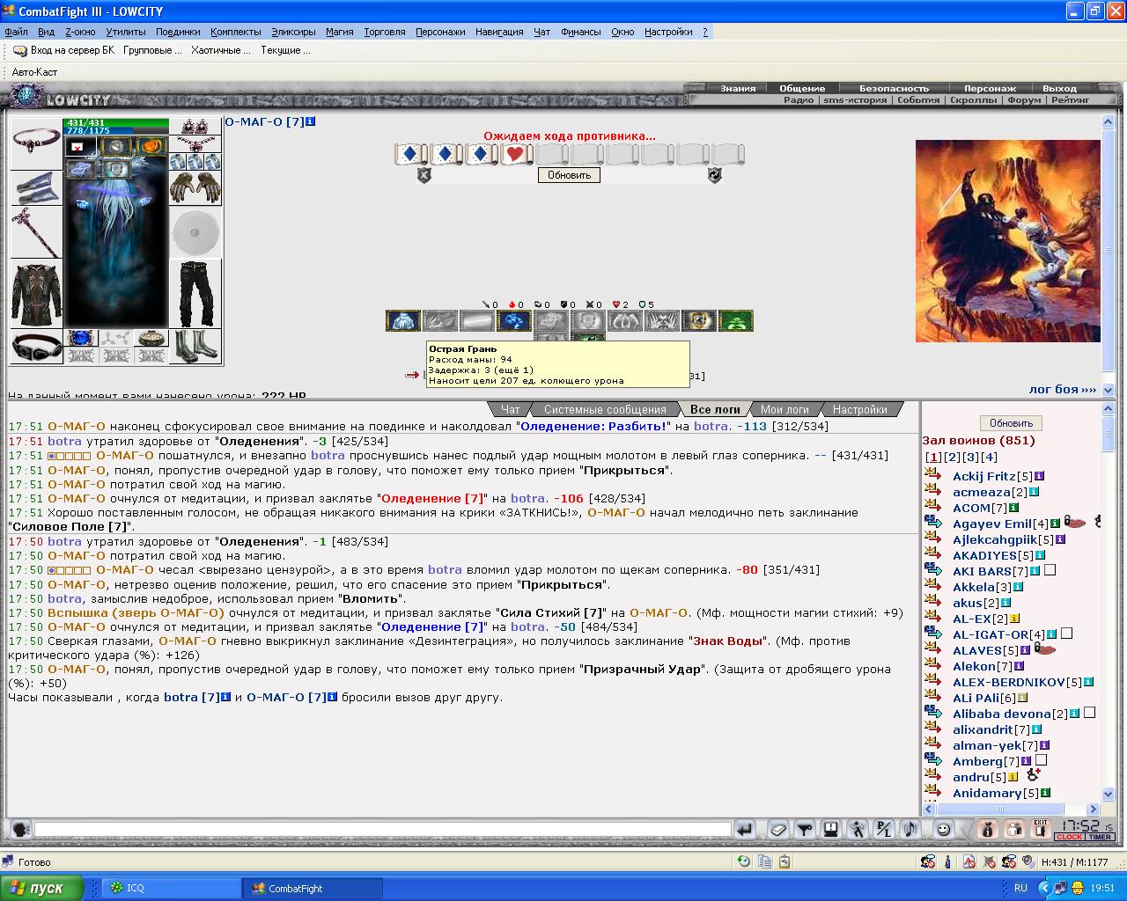The height and width of the screenshot is (901, 1127).
Task: Click Обновить button under the scrolls
Action: pos(569,175)
